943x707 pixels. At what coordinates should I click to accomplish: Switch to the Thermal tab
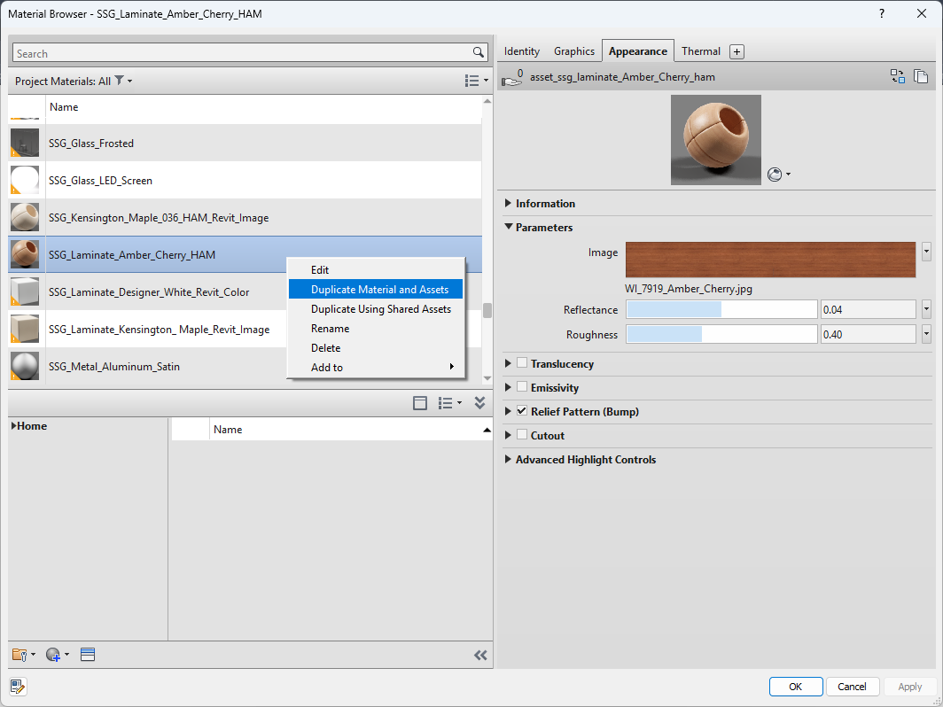[701, 50]
